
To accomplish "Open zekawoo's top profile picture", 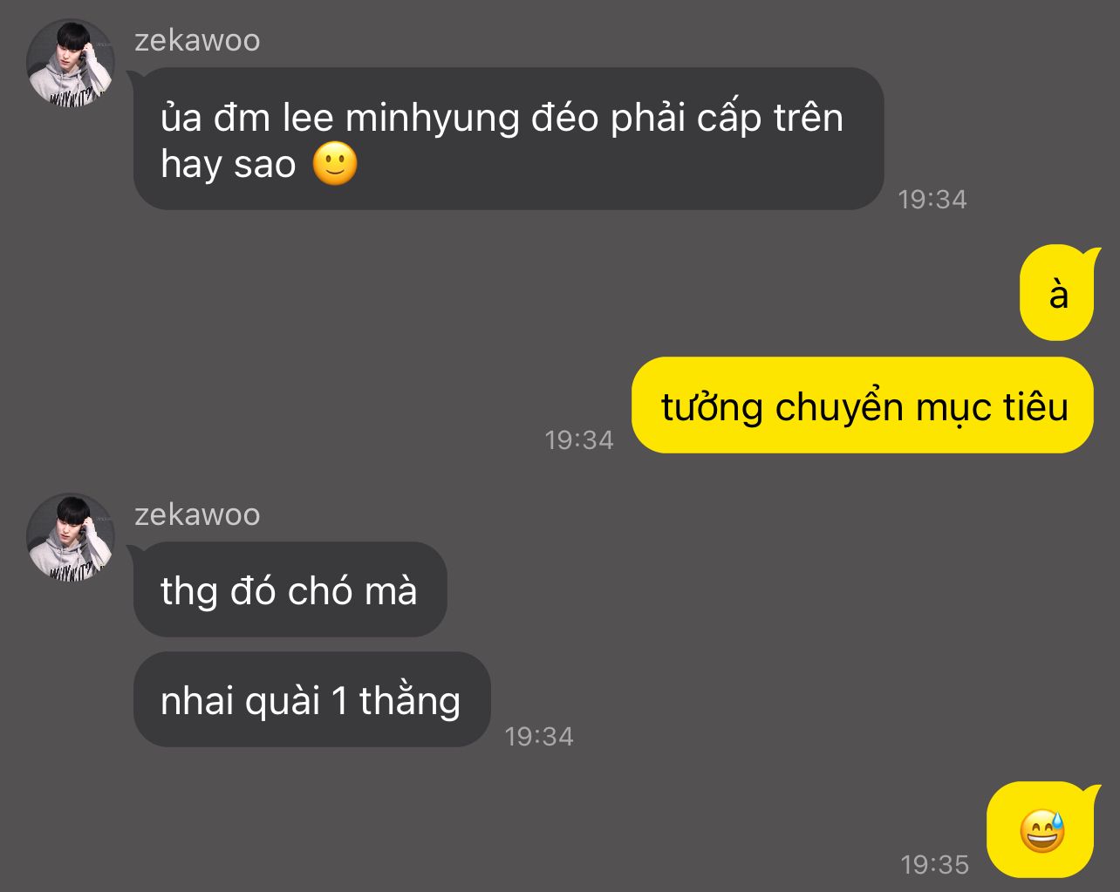I will click(x=71, y=63).
